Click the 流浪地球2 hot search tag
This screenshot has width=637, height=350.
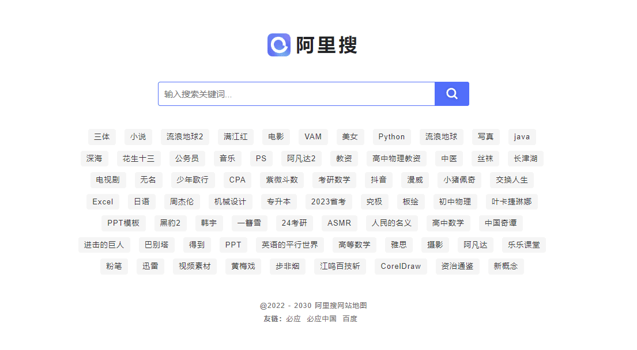[184, 136]
